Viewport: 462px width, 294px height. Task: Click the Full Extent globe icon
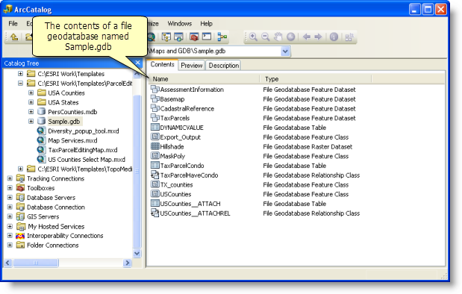click(x=290, y=37)
